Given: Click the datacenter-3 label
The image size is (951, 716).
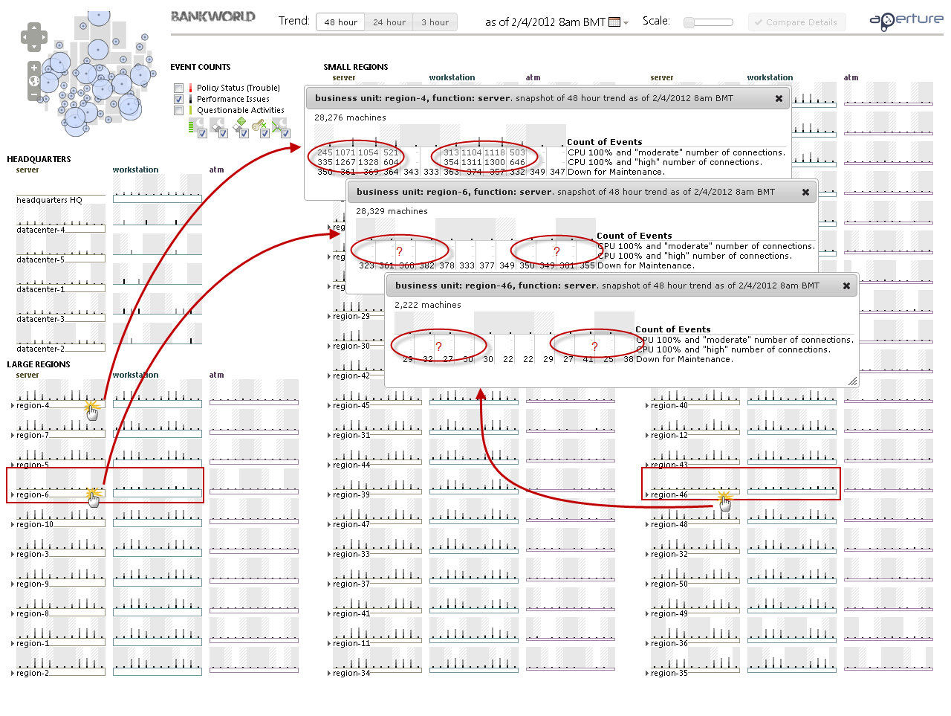Looking at the screenshot, I should point(40,320).
